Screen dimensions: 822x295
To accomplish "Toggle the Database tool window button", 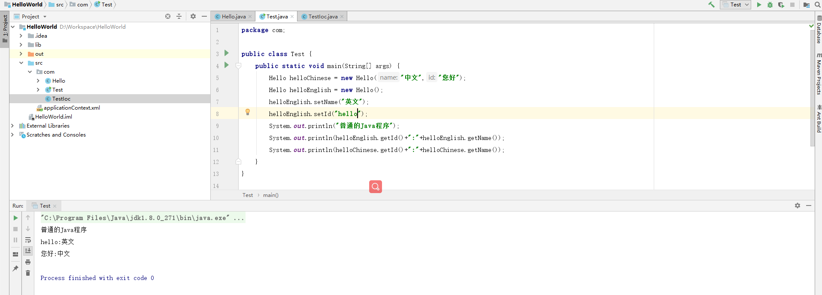I will pyautogui.click(x=819, y=30).
